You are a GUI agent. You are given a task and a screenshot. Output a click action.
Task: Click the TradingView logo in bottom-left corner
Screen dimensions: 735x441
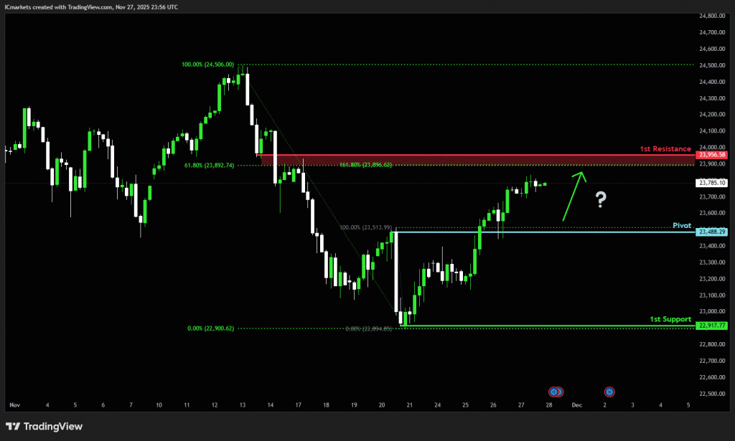point(44,426)
